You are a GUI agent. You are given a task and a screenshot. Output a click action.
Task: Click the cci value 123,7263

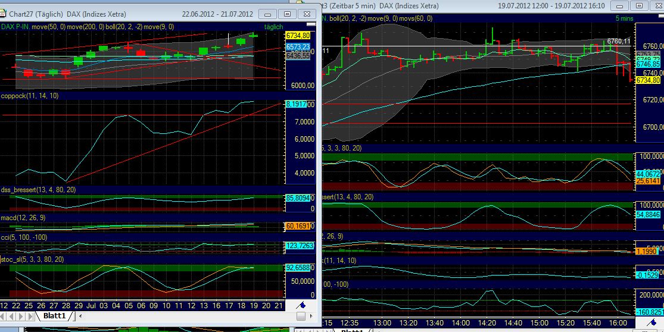[300, 245]
